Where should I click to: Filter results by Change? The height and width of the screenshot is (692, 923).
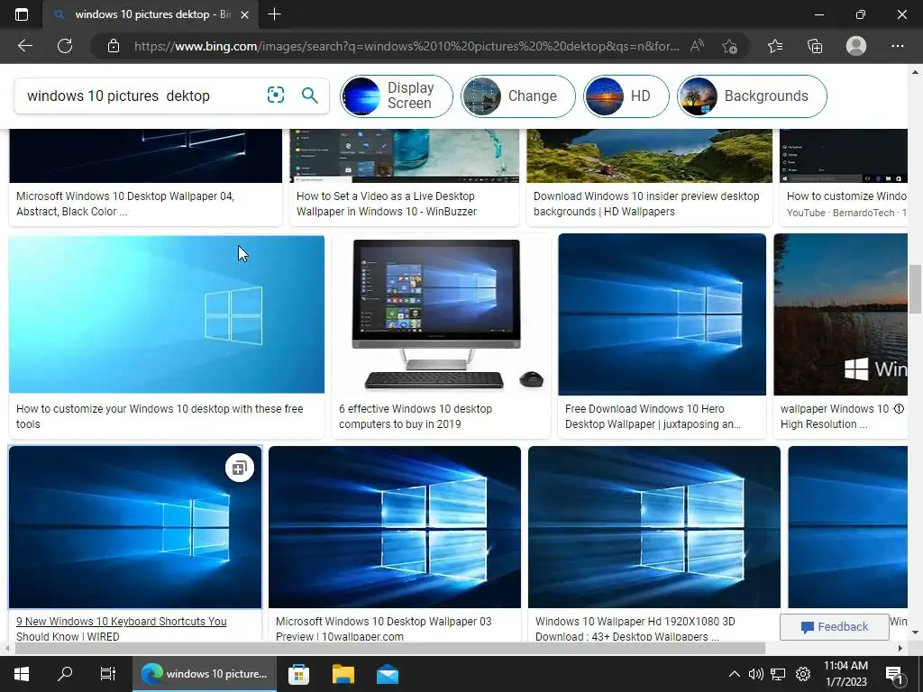(518, 96)
